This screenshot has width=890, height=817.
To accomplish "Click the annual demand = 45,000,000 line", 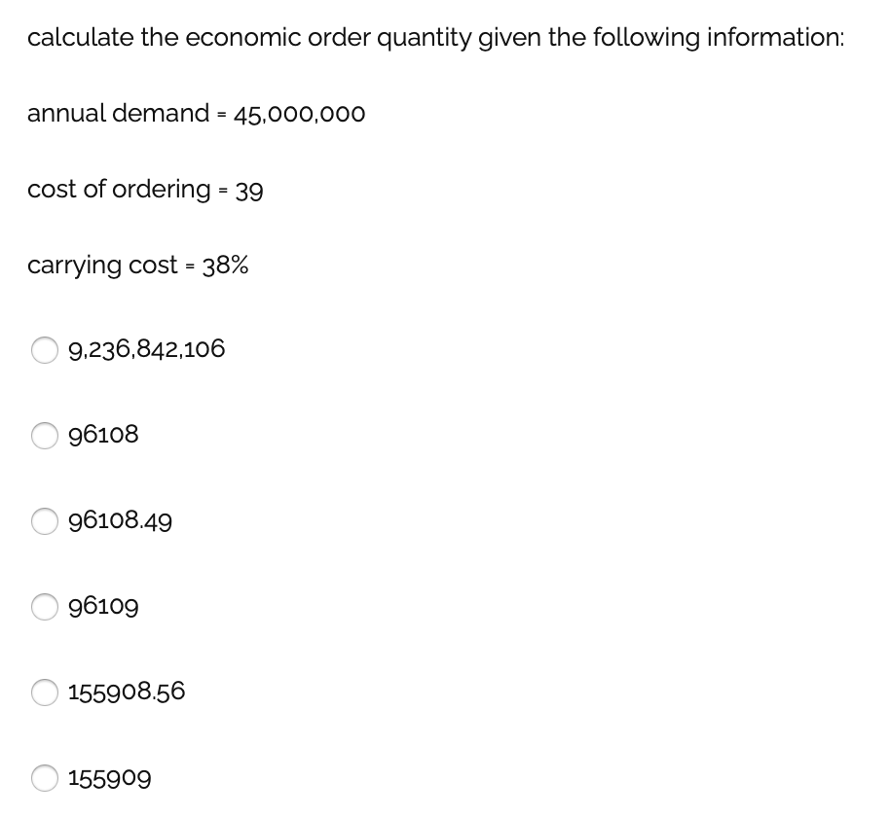I will 196,114.
